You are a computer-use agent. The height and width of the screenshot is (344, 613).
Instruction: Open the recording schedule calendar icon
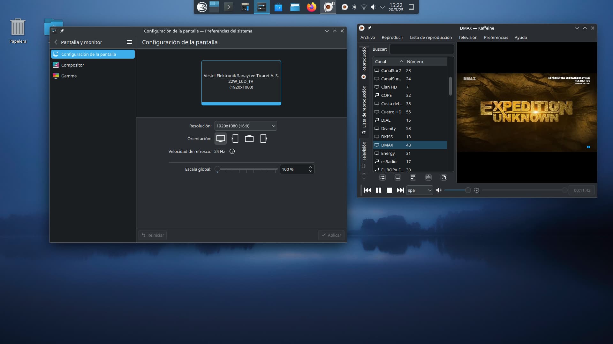tap(428, 177)
